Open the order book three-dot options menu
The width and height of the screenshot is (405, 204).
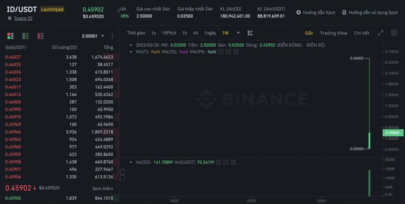pyautogui.click(x=112, y=36)
